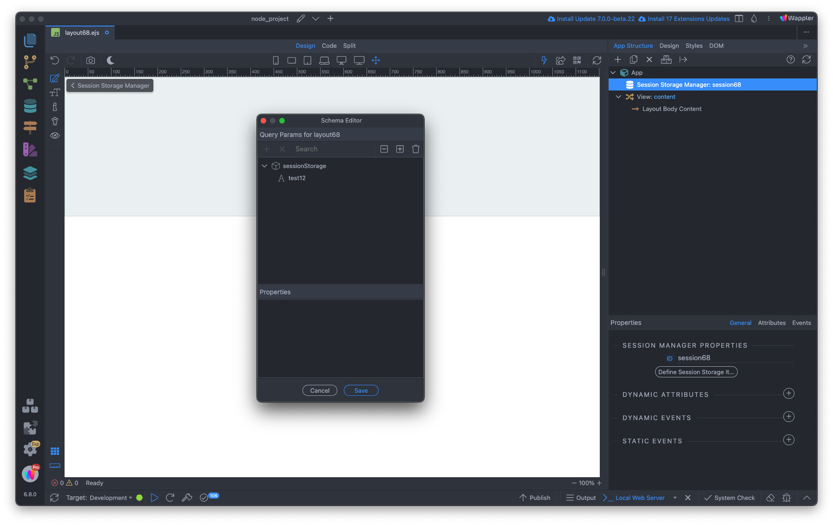Open the Styles panel tab

(x=694, y=45)
